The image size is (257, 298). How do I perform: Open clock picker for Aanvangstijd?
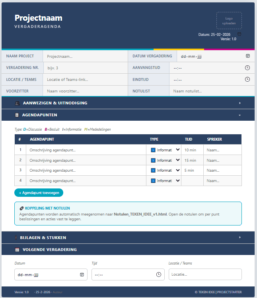(247, 68)
